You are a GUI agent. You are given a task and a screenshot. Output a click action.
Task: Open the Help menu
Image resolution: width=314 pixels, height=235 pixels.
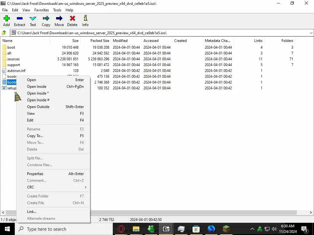coord(69,10)
